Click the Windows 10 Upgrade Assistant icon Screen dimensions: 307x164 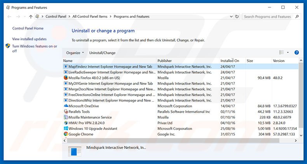(x=66, y=128)
